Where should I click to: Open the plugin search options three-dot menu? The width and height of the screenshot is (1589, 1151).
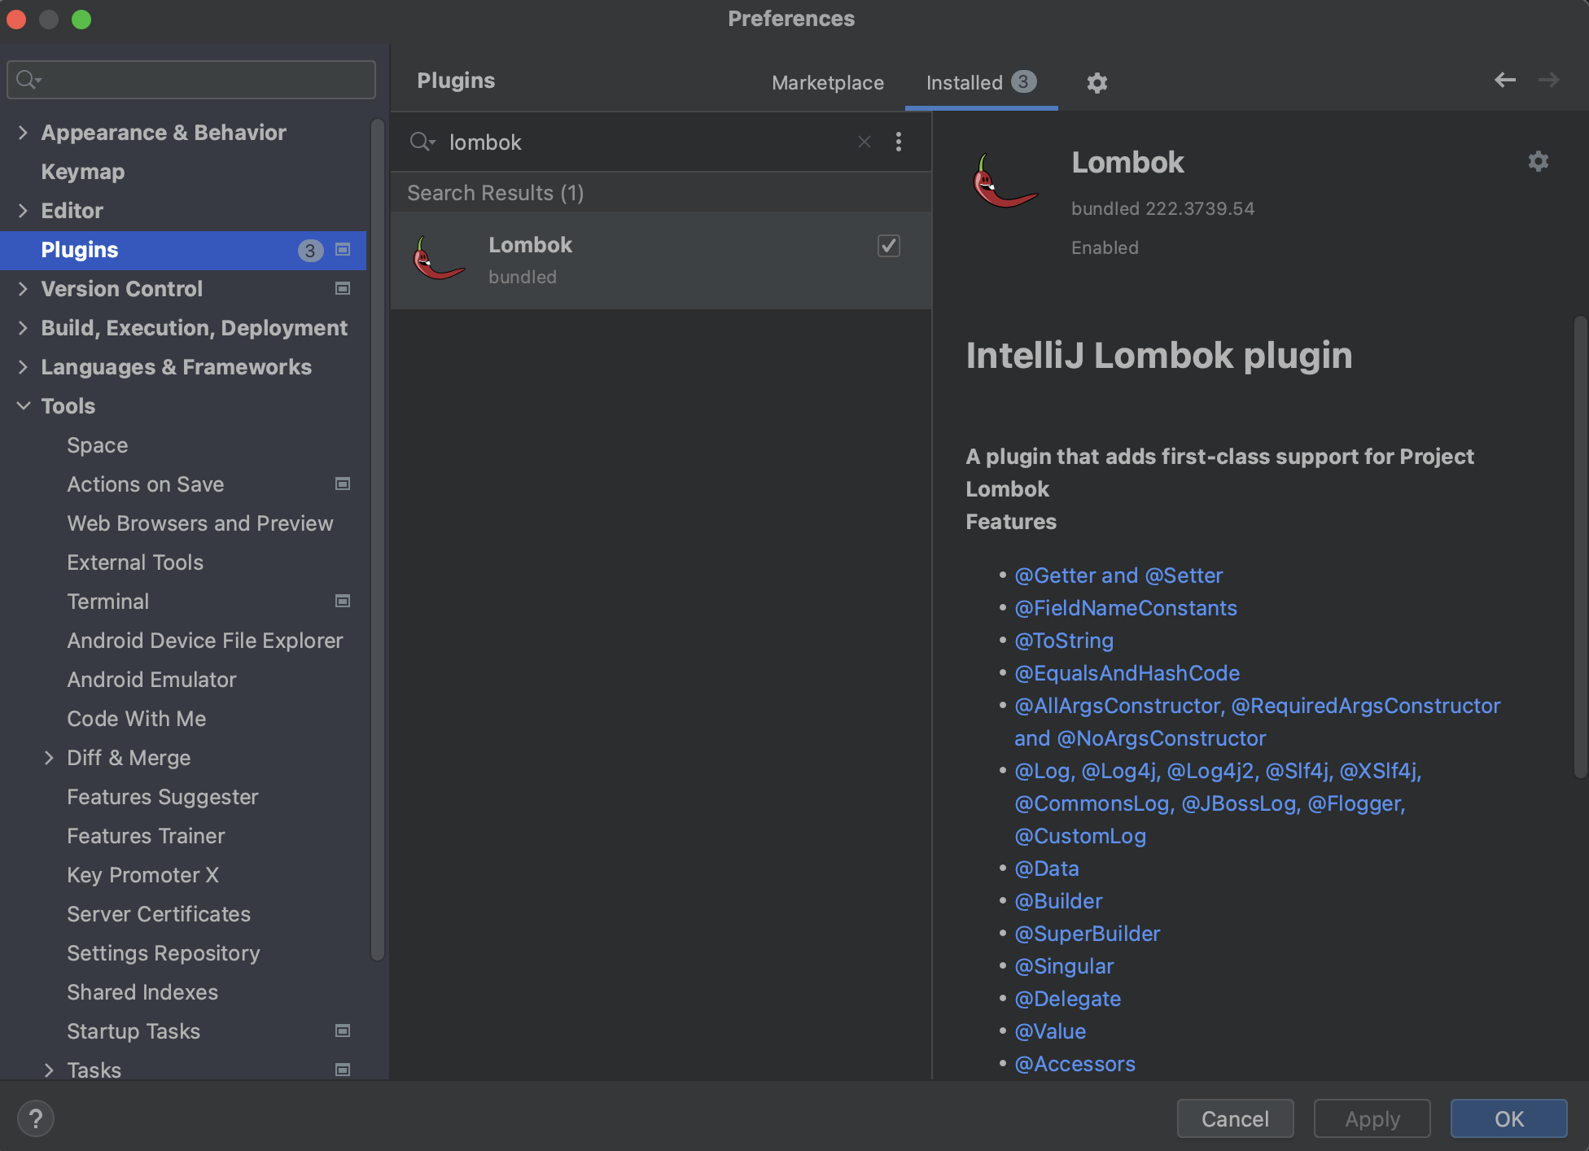coord(898,142)
